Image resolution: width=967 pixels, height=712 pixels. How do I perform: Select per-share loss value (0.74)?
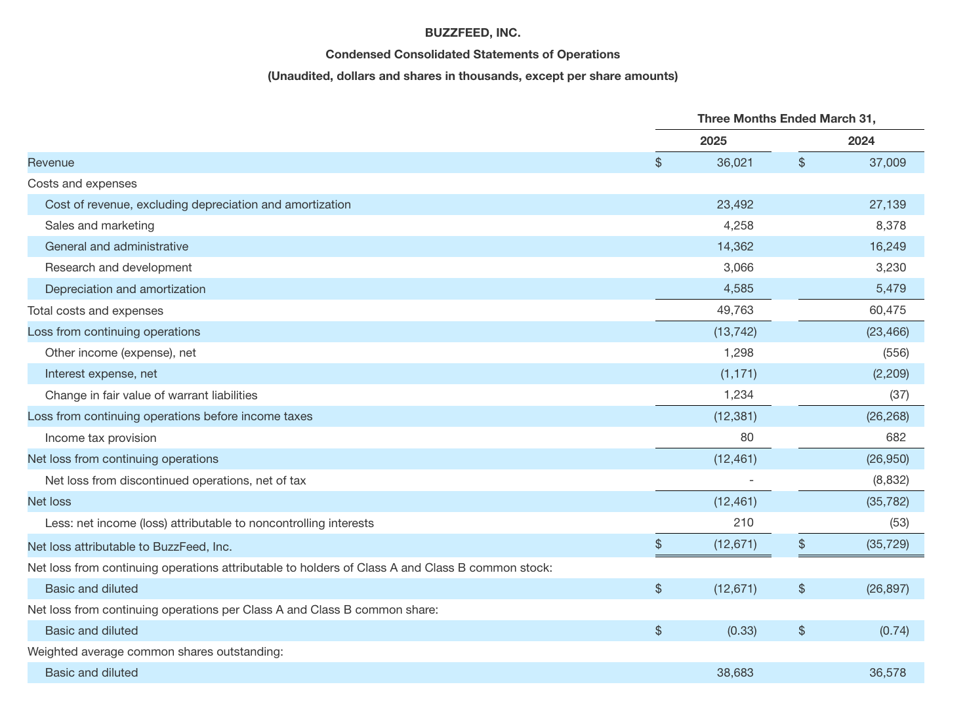coord(895,631)
